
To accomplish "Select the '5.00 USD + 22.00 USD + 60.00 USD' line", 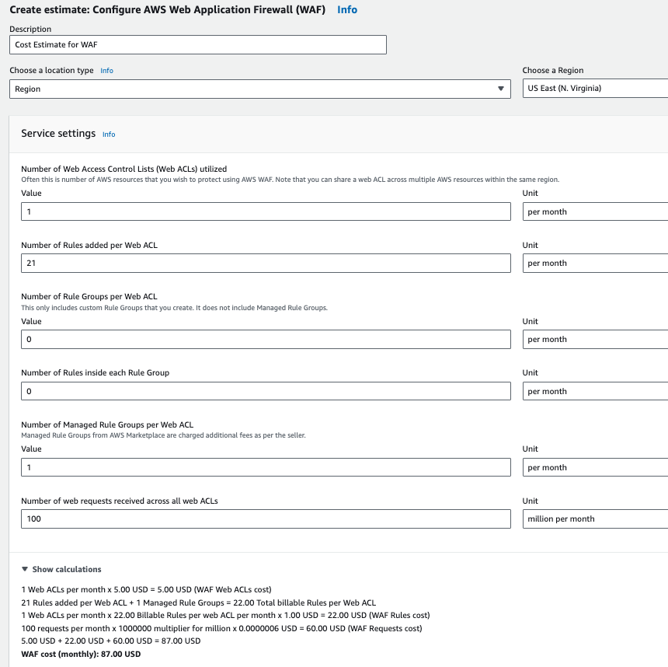I will pyautogui.click(x=111, y=641).
